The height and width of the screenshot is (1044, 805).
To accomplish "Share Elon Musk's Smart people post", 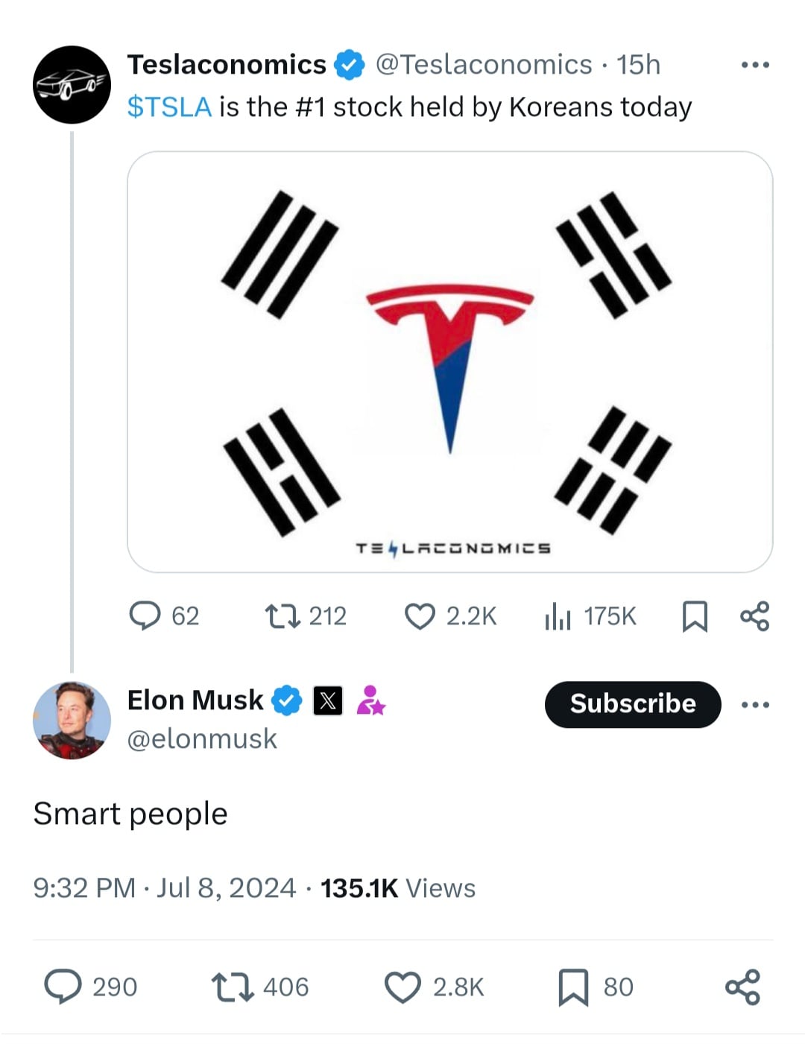I will 742,987.
